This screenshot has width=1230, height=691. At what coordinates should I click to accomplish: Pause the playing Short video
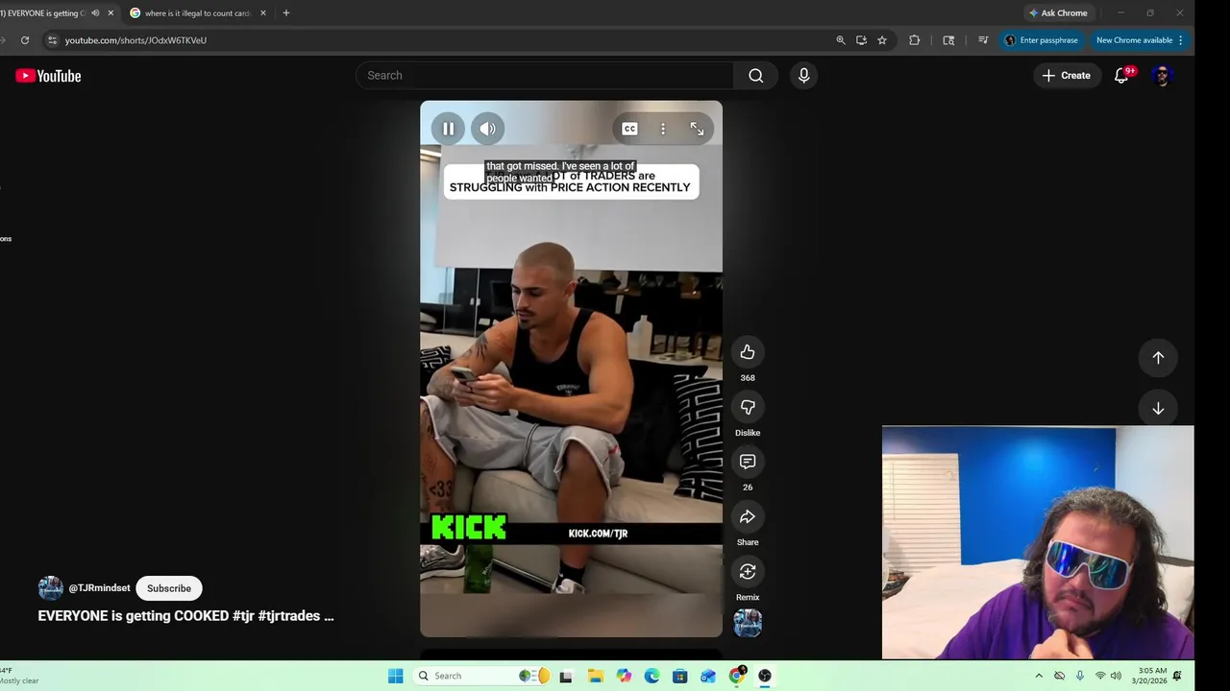pyautogui.click(x=448, y=129)
